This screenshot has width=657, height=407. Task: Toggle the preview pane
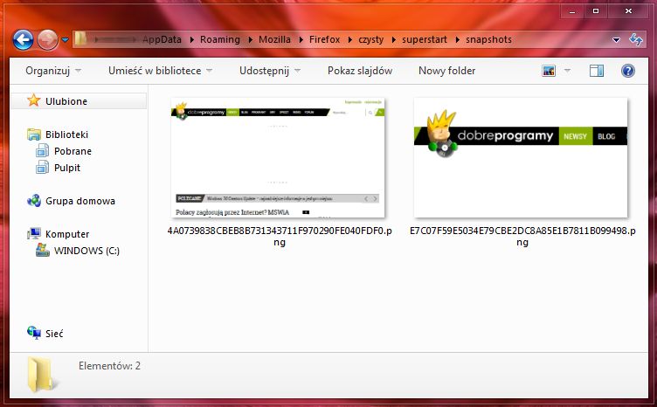pyautogui.click(x=596, y=71)
